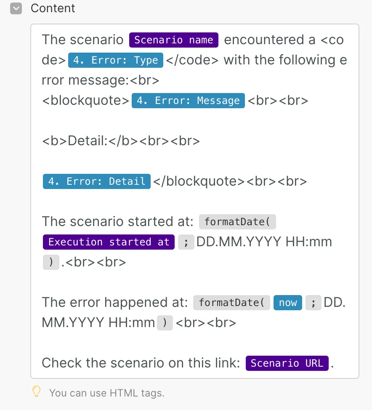Select the Scenario URL variable pill
The width and height of the screenshot is (372, 410).
[x=287, y=363]
